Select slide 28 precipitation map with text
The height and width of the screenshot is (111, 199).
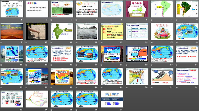pyautogui.click(x=87, y=77)
